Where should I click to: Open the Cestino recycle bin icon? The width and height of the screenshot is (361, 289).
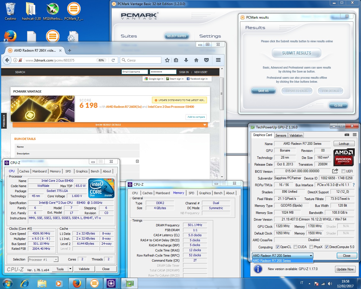(10, 11)
